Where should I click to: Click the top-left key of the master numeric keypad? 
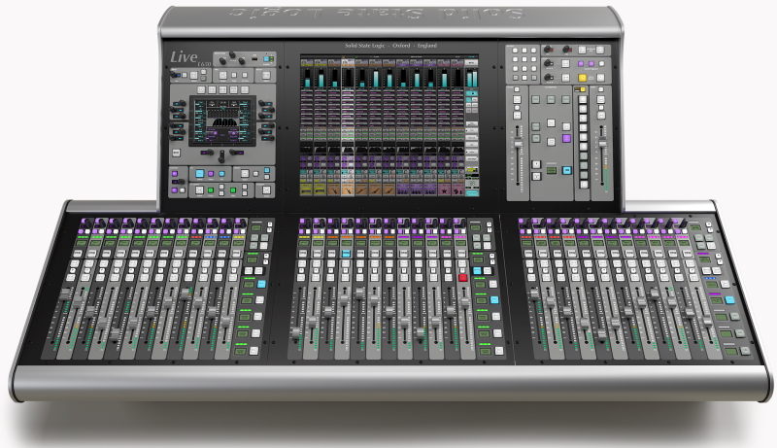(515, 51)
